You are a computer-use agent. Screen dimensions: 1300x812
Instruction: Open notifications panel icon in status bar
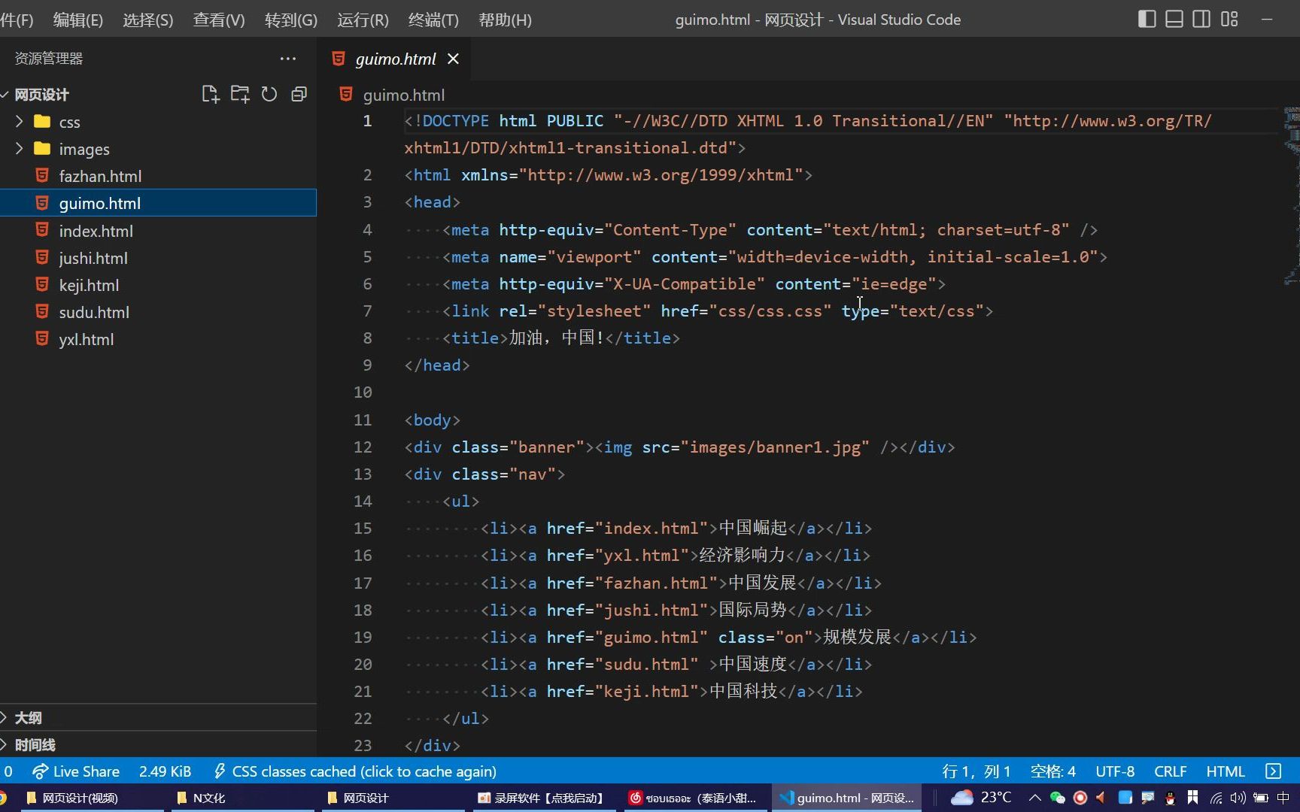click(x=1273, y=771)
